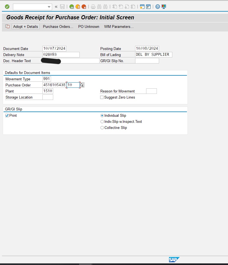Image resolution: width=228 pixels, height=265 pixels.
Task: Select the Individual Slip radio button
Action: click(x=102, y=116)
